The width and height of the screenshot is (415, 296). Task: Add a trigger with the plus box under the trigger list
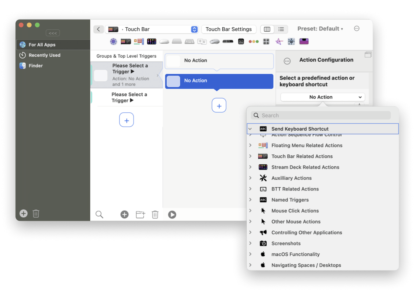(126, 120)
